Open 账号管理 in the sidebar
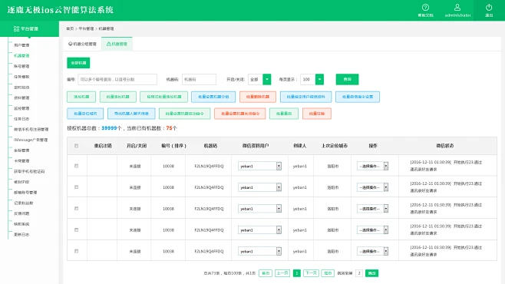This screenshot has width=505, height=284. coord(21,66)
